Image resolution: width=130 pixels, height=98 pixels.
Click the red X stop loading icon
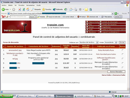(20, 9)
